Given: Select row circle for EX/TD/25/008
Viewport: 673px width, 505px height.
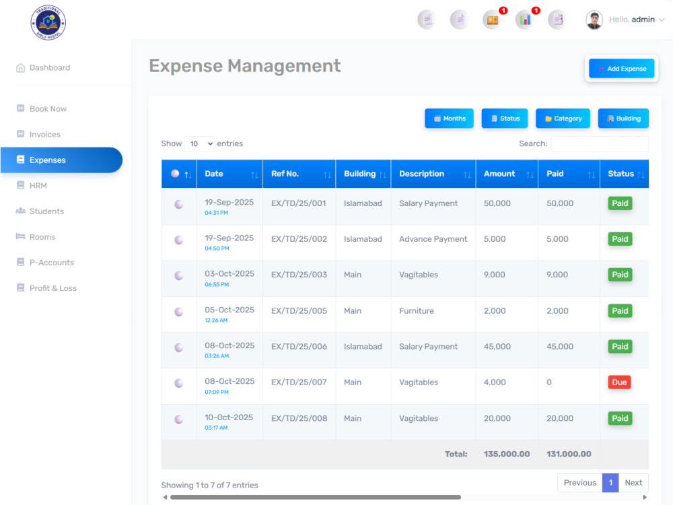Looking at the screenshot, I should click(178, 419).
